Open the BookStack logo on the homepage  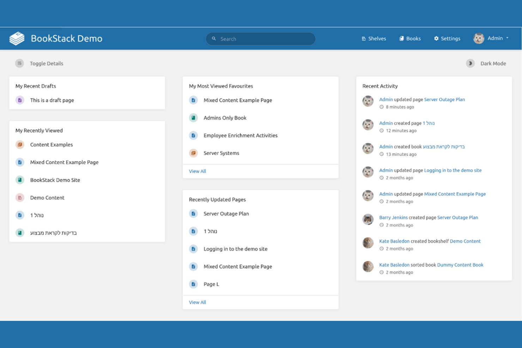pyautogui.click(x=16, y=38)
